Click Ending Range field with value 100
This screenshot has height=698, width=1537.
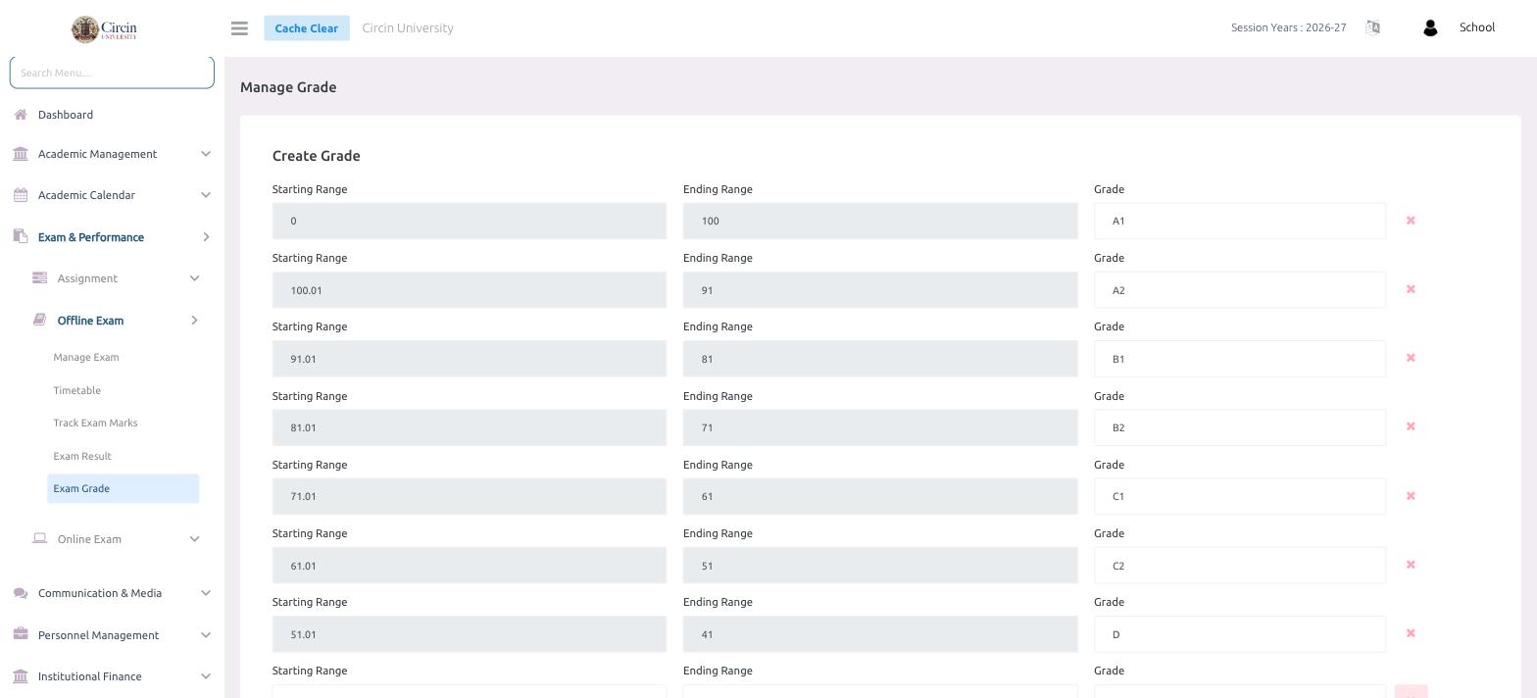coord(880,221)
